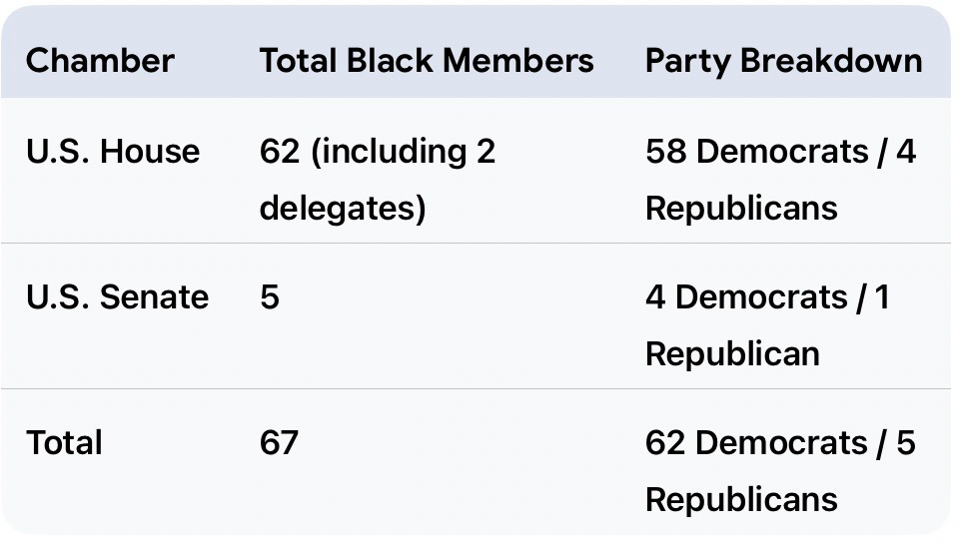
Task: Click the Chamber column header
Action: tap(100, 61)
